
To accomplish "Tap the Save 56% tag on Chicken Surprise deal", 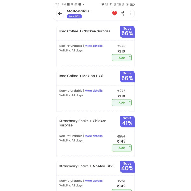I will click(x=127, y=32).
